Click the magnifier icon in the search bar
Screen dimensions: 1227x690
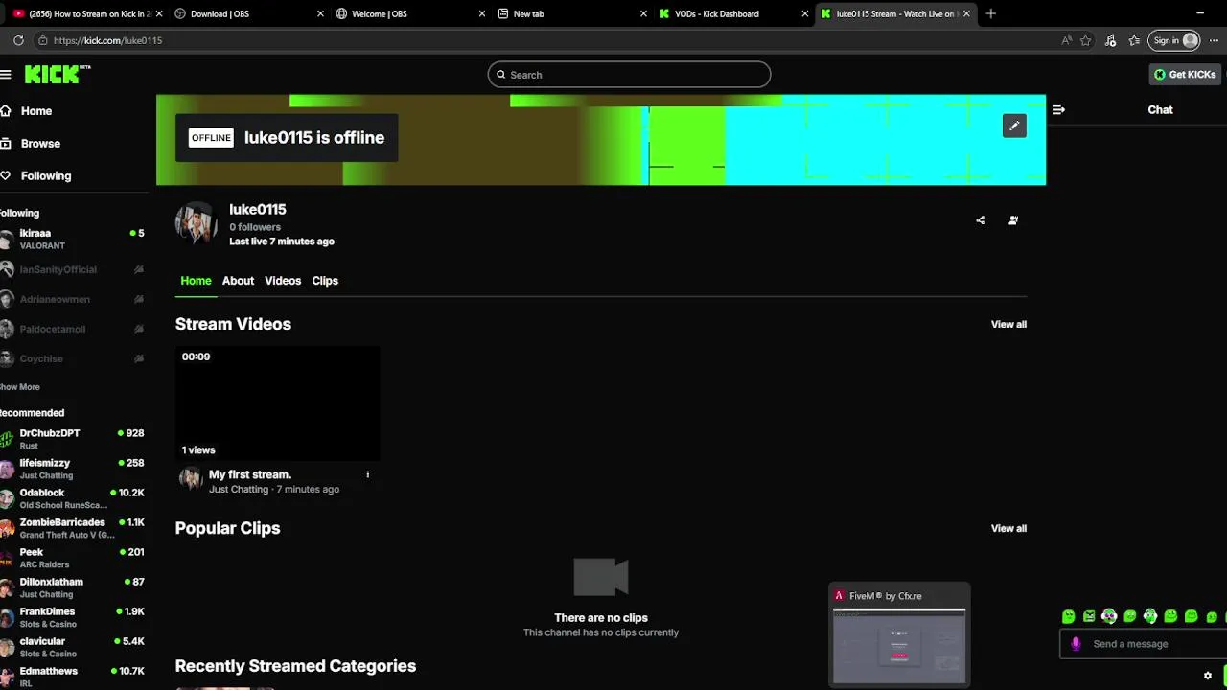point(500,75)
